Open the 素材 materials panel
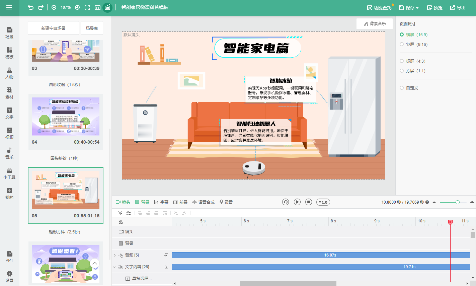476x286 pixels. (x=9, y=93)
